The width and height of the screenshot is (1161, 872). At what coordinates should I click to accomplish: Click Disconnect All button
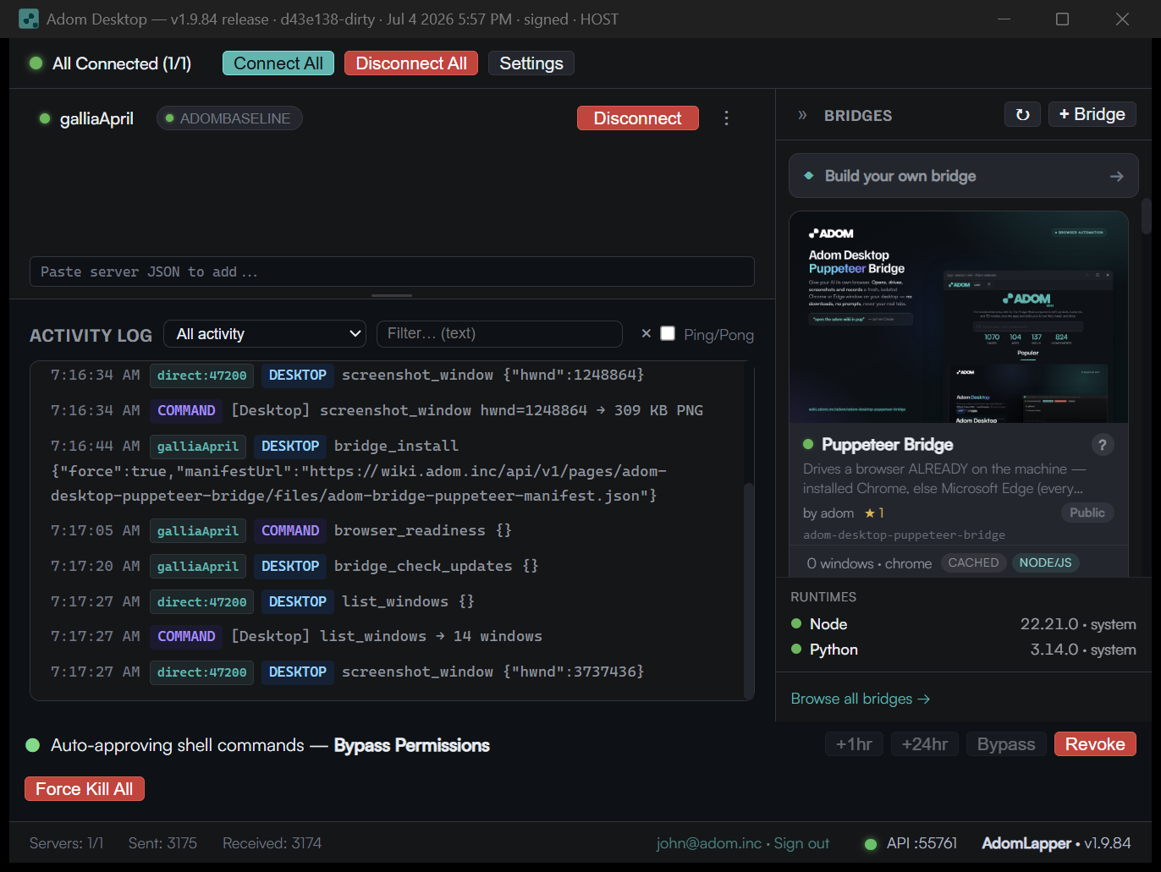(x=411, y=63)
